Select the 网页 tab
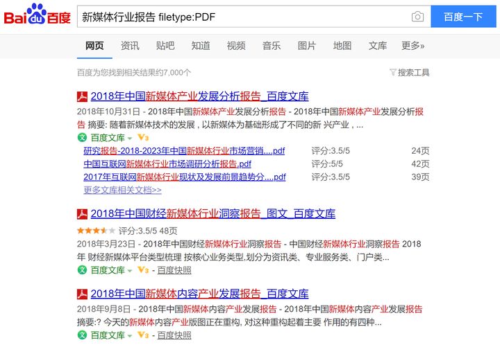Image resolution: width=500 pixels, height=345 pixels. coord(94,46)
